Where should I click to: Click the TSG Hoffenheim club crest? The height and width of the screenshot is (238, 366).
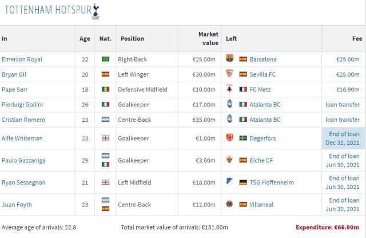click(x=230, y=183)
